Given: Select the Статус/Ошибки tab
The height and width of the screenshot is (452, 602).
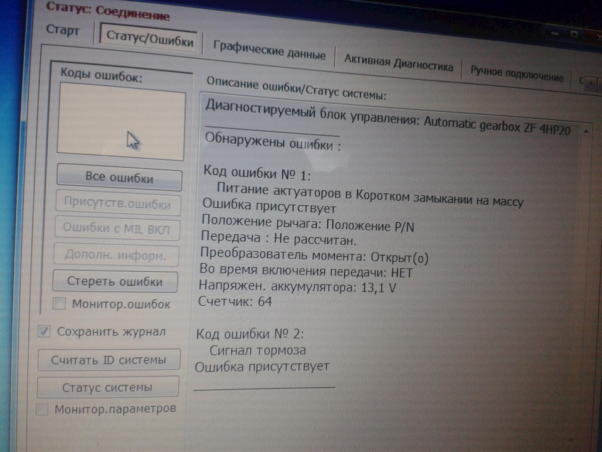Looking at the screenshot, I should 149,39.
